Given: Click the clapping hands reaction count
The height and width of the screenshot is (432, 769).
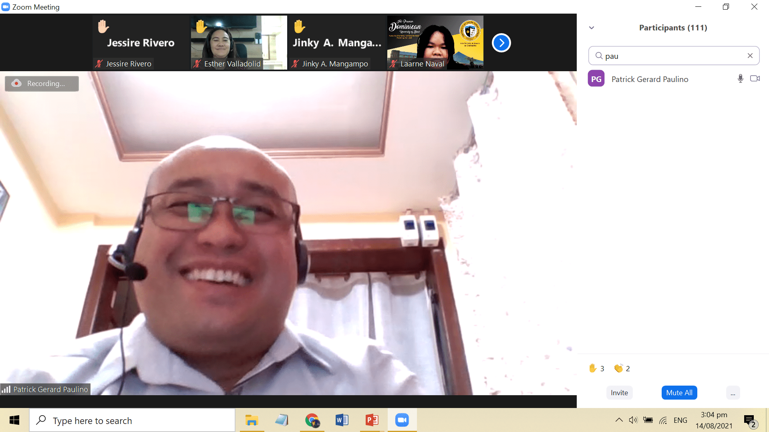Looking at the screenshot, I should [x=622, y=368].
